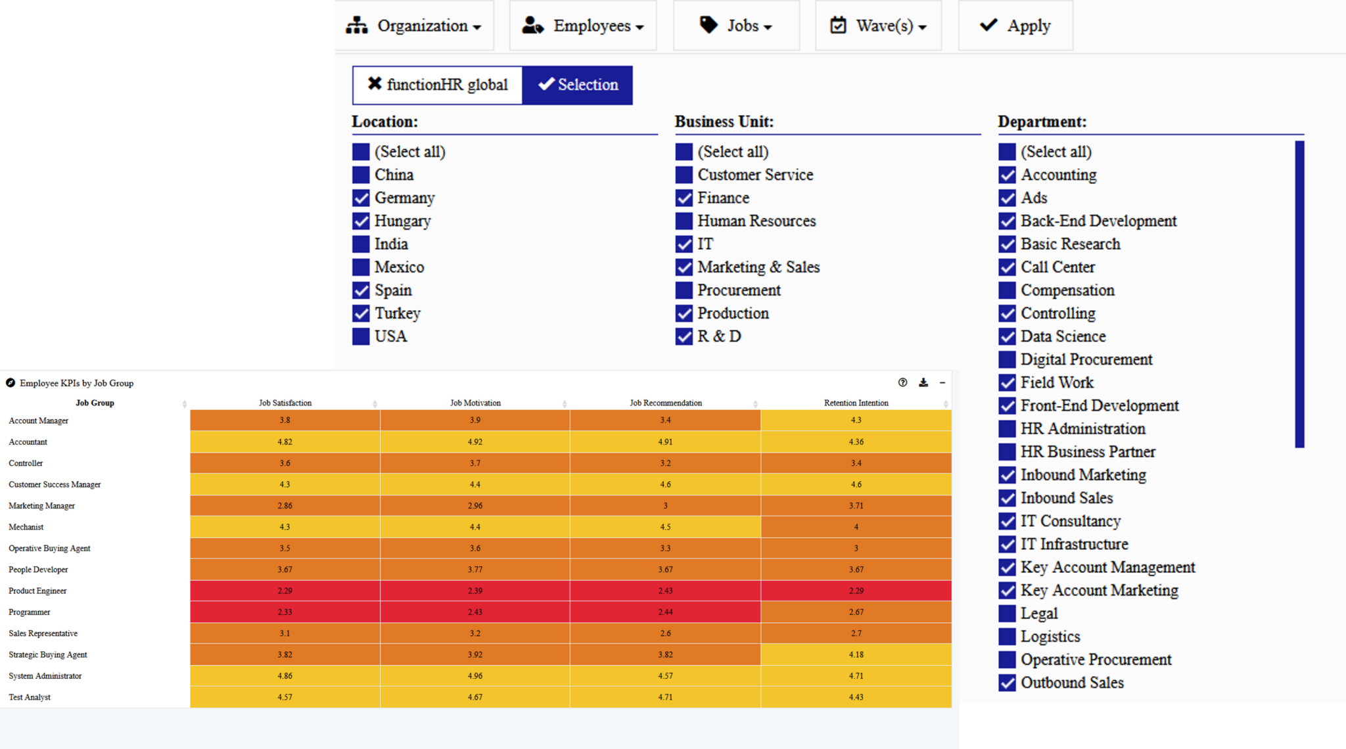
Task: Enable the Human Resources business unit
Action: pos(684,221)
